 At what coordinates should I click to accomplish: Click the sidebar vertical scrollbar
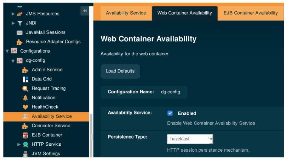pyautogui.click(x=91, y=128)
